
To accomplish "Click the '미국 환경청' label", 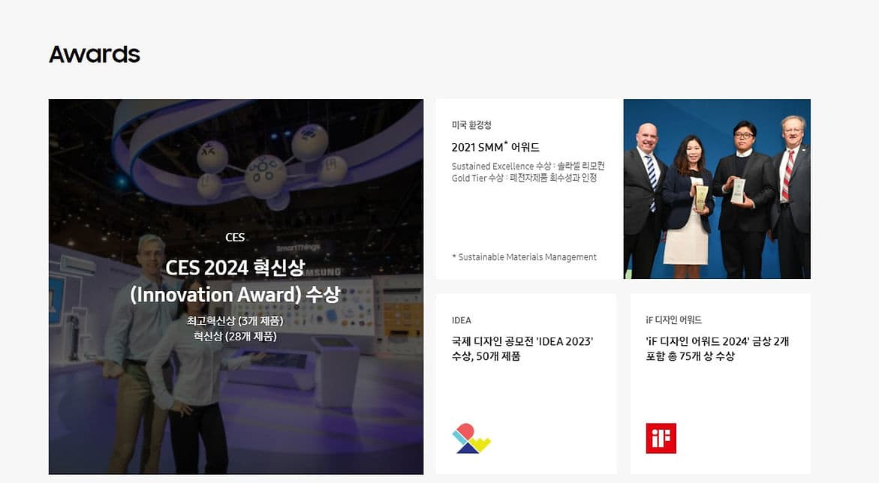I will (471, 125).
